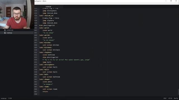Image resolution: width=179 pixels, height=100 pixels.
Task: Click gutter line number 468
Action: (36, 94)
